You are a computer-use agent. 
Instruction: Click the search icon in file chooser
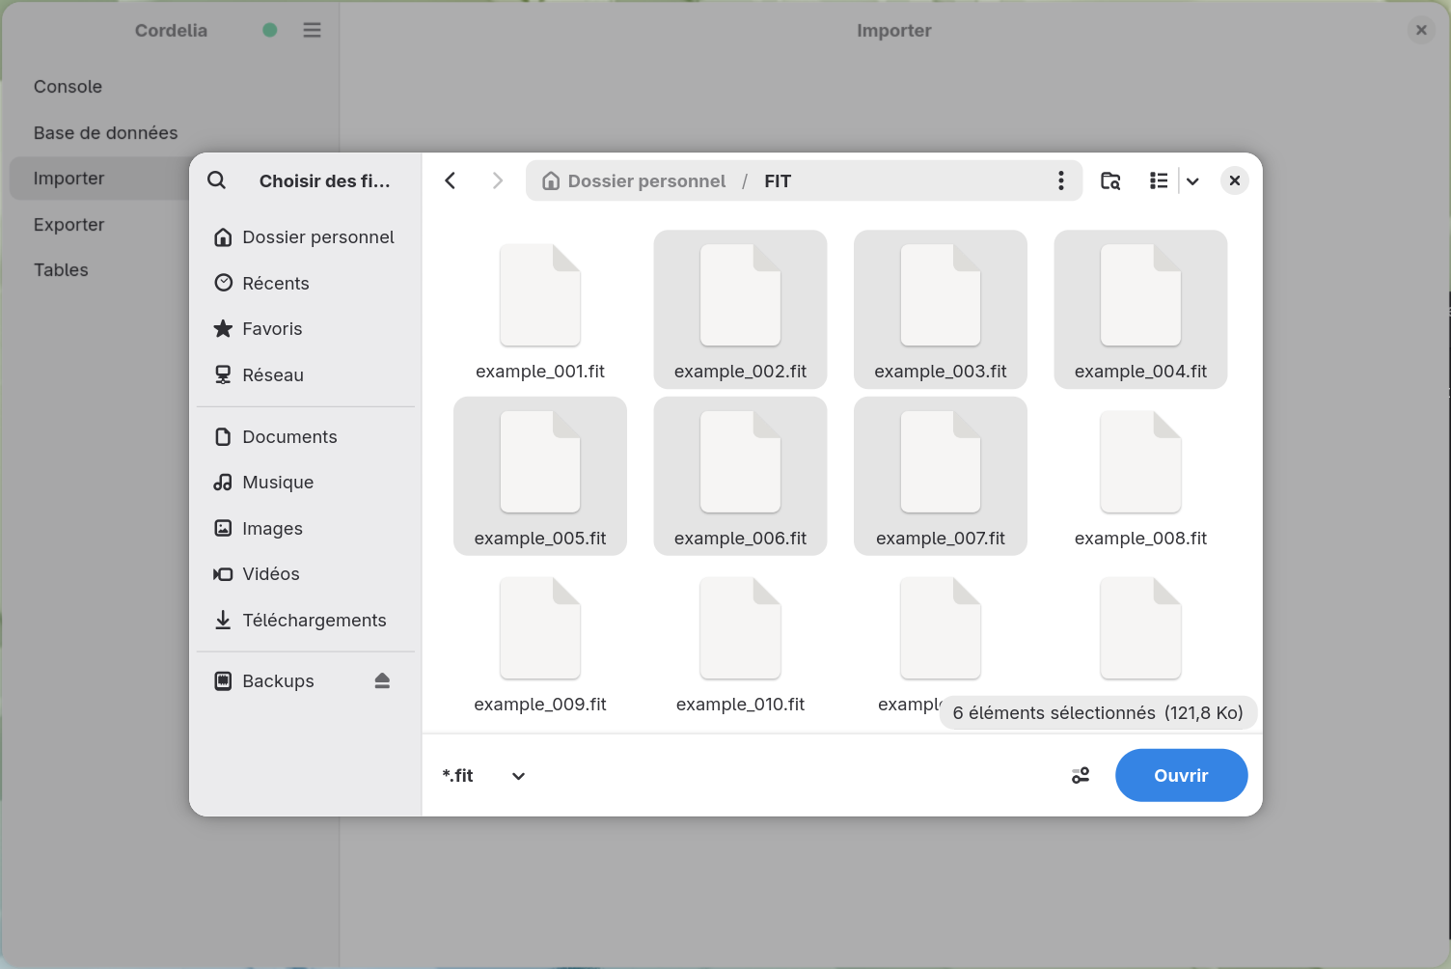pos(217,180)
